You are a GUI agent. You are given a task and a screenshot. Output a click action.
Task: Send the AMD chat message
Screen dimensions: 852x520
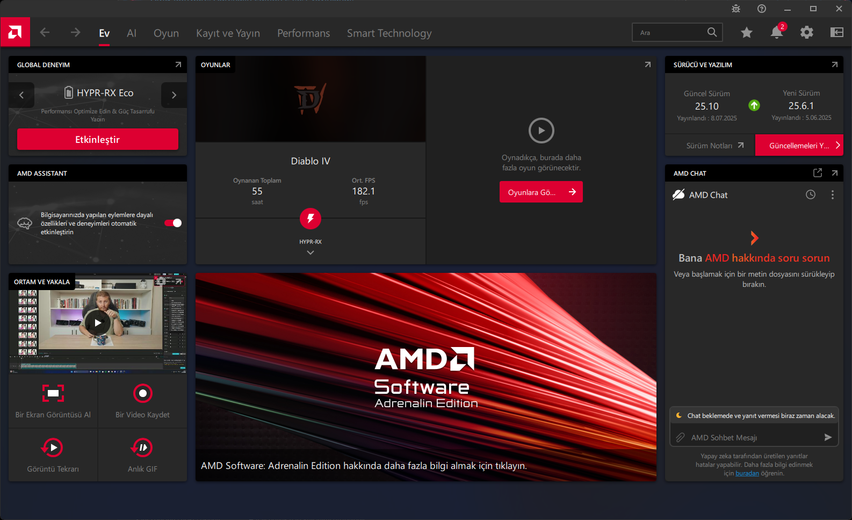pos(828,437)
